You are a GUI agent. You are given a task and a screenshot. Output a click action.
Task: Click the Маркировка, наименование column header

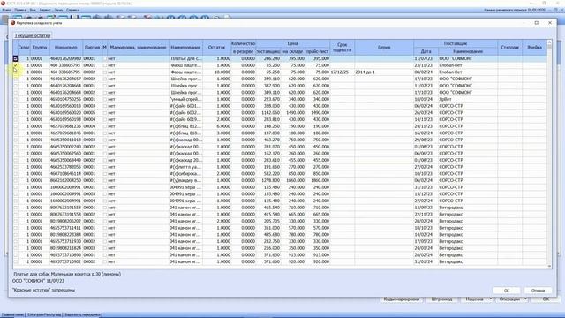coord(138,47)
